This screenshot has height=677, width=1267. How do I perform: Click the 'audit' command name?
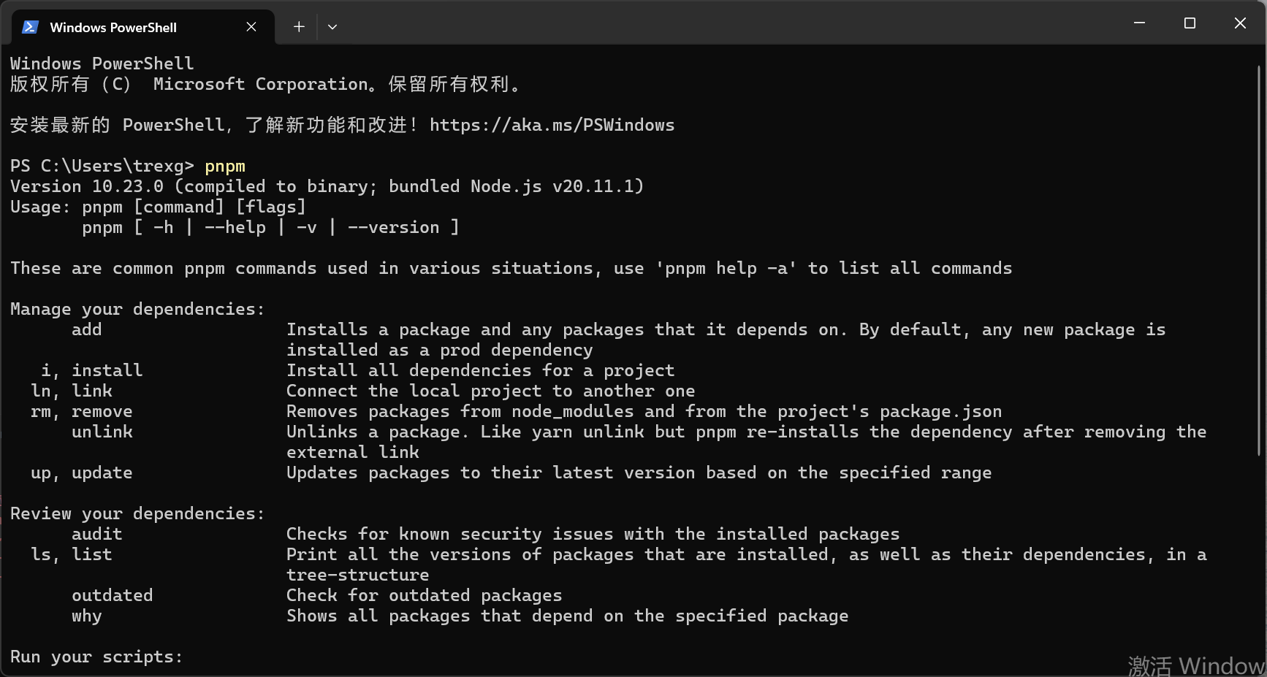[x=96, y=534]
